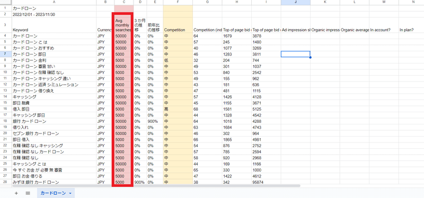This screenshot has width=424, height=198.
Task: Click the 3か月の推移 header cell
Action: [140, 25]
